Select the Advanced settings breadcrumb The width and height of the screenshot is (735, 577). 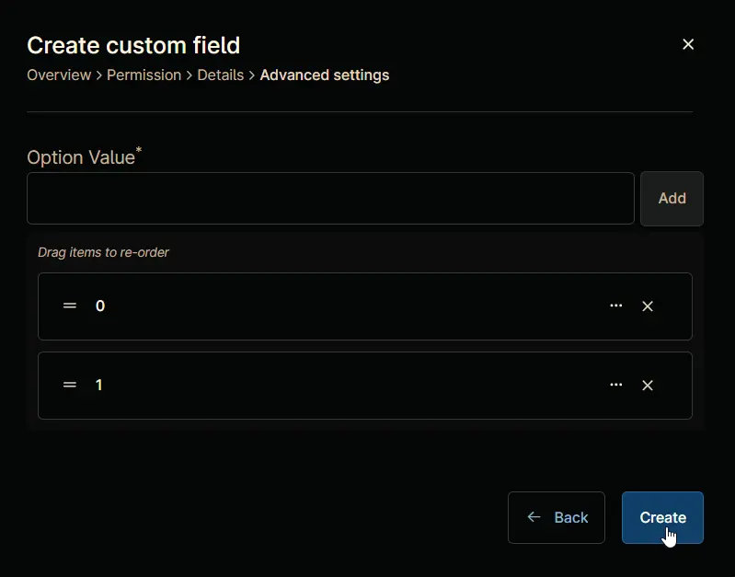point(325,75)
